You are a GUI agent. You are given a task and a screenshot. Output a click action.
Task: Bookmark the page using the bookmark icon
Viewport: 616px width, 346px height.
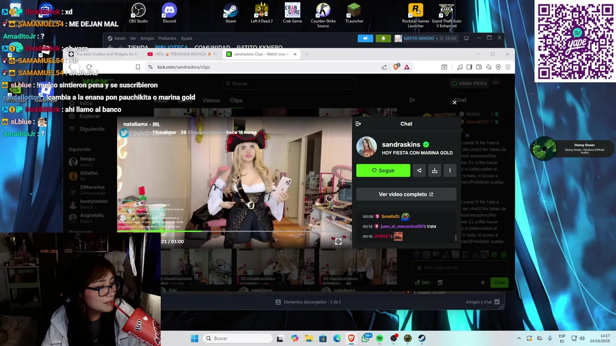click(x=138, y=67)
